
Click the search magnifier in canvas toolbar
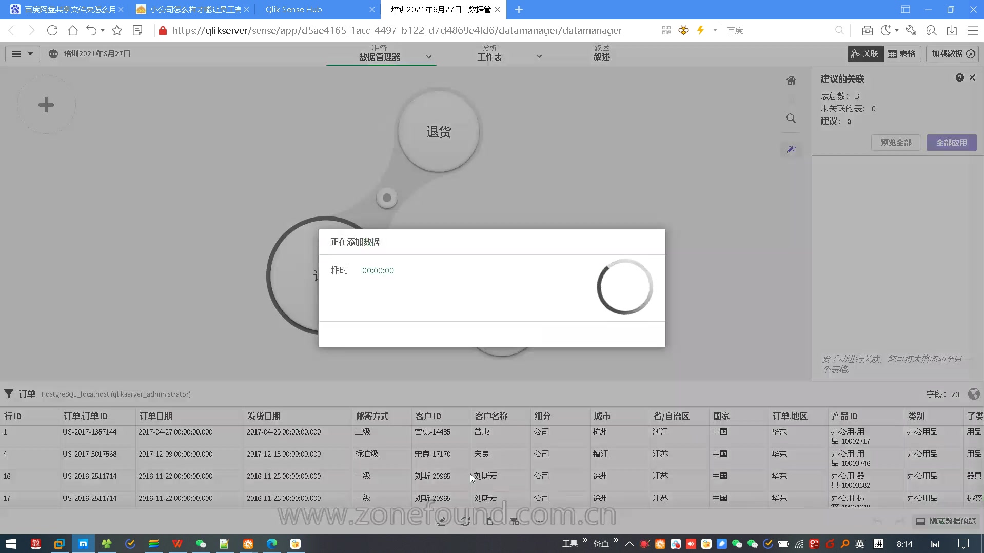tap(791, 118)
